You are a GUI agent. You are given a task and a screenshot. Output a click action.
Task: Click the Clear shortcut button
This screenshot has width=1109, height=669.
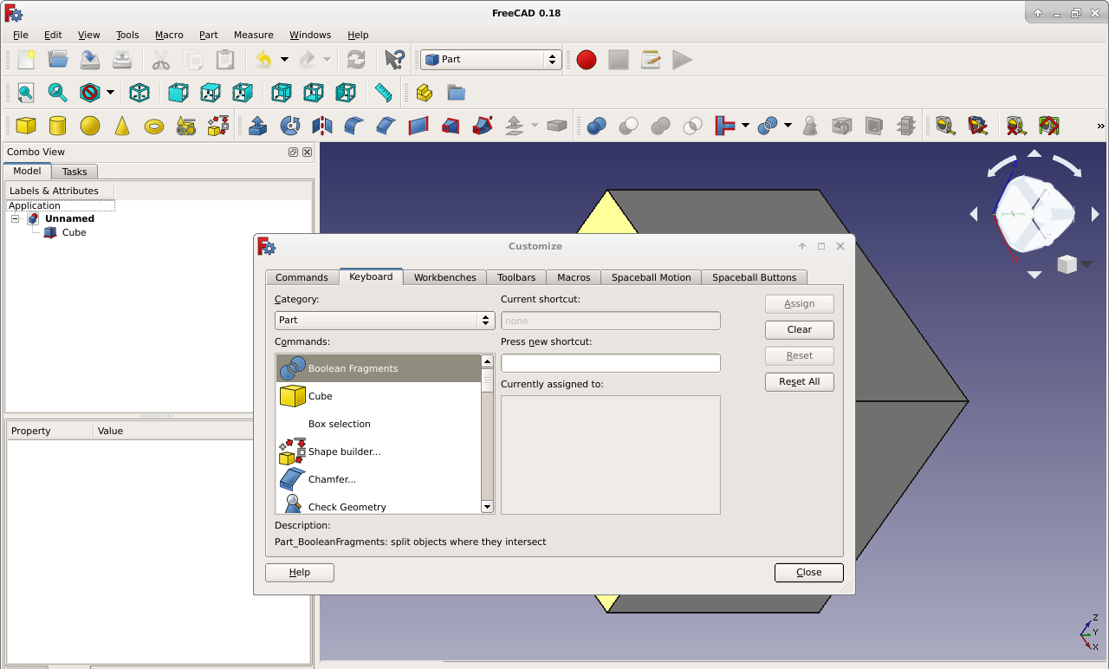tap(800, 330)
